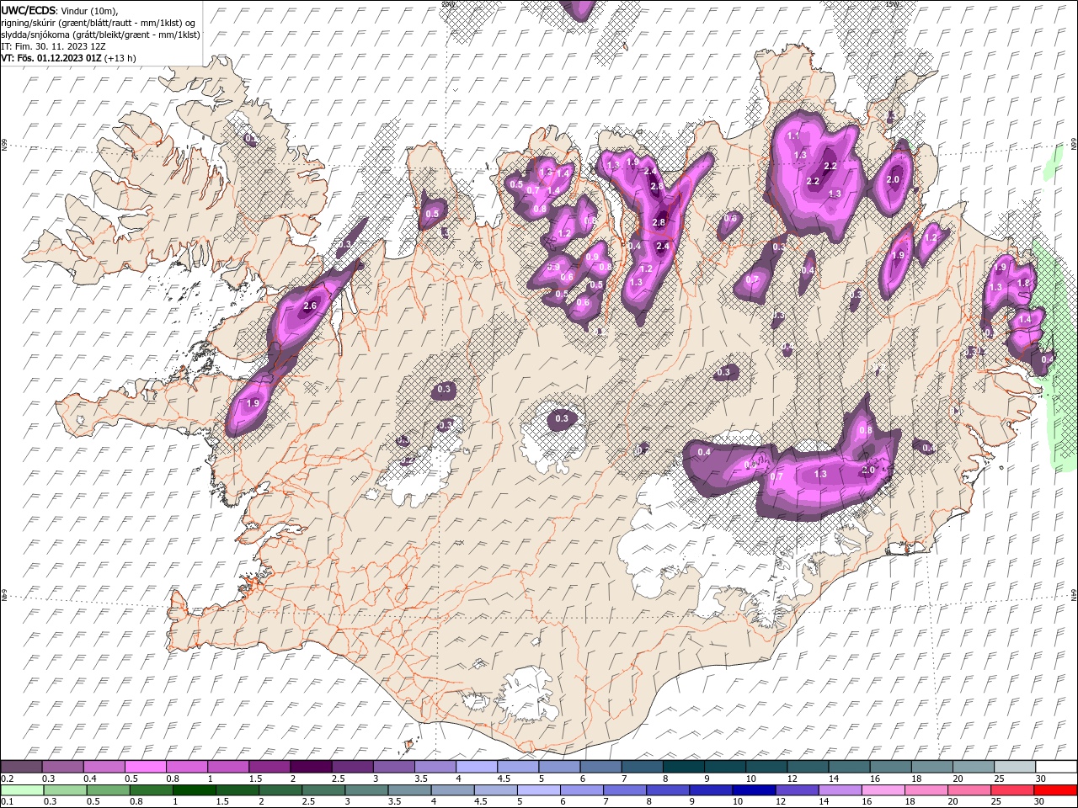This screenshot has width=1078, height=808.
Task: Select the darkest purple swatch between 2 and 2.5
Action: pos(311,767)
